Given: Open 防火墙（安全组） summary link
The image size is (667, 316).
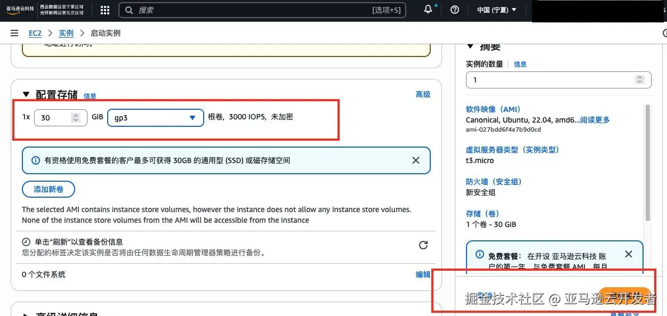Looking at the screenshot, I should (494, 182).
